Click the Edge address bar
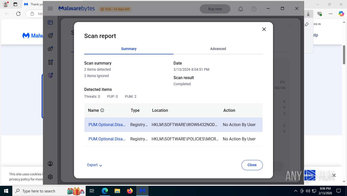This screenshot has height=196, width=347. coord(35,14)
